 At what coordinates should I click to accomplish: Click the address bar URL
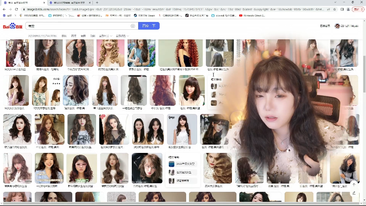(175, 9)
